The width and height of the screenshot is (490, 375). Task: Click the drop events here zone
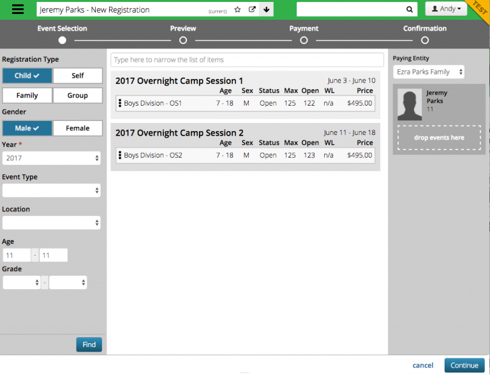[x=439, y=138]
